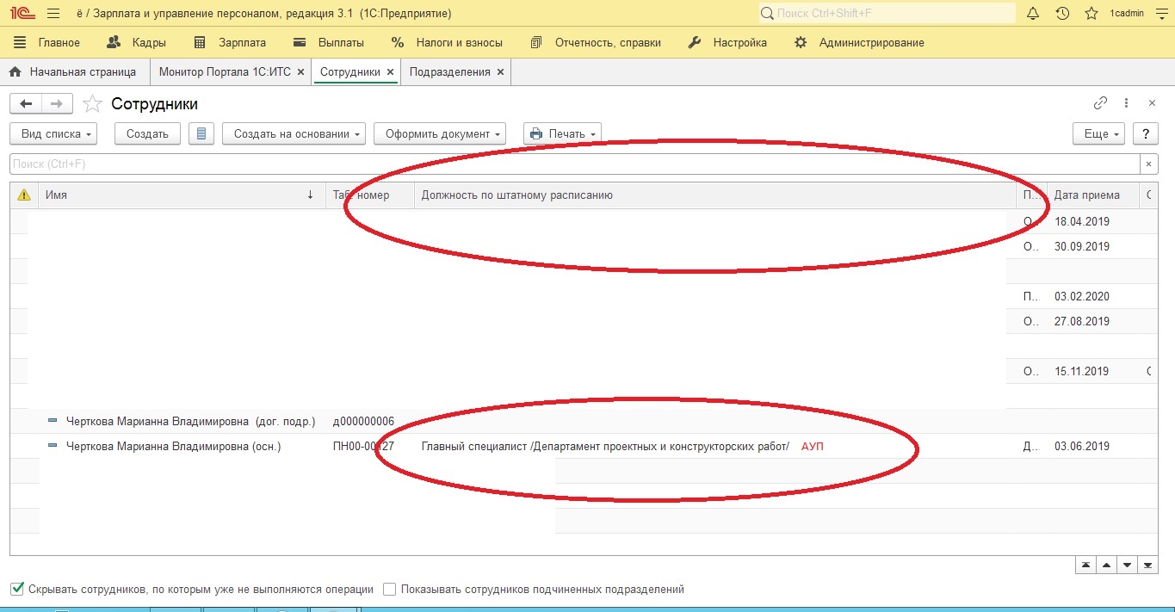1175x612 pixels.
Task: Open the help question mark button
Action: [x=1145, y=133]
